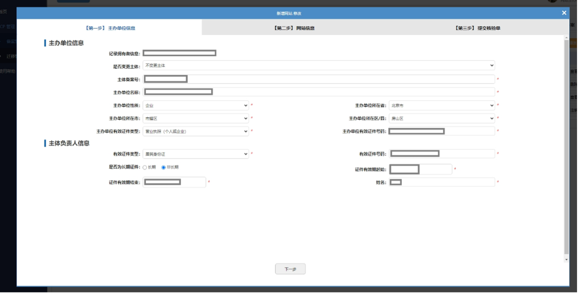Select the 非长期 radio option
The width and height of the screenshot is (579, 294).
point(163,168)
